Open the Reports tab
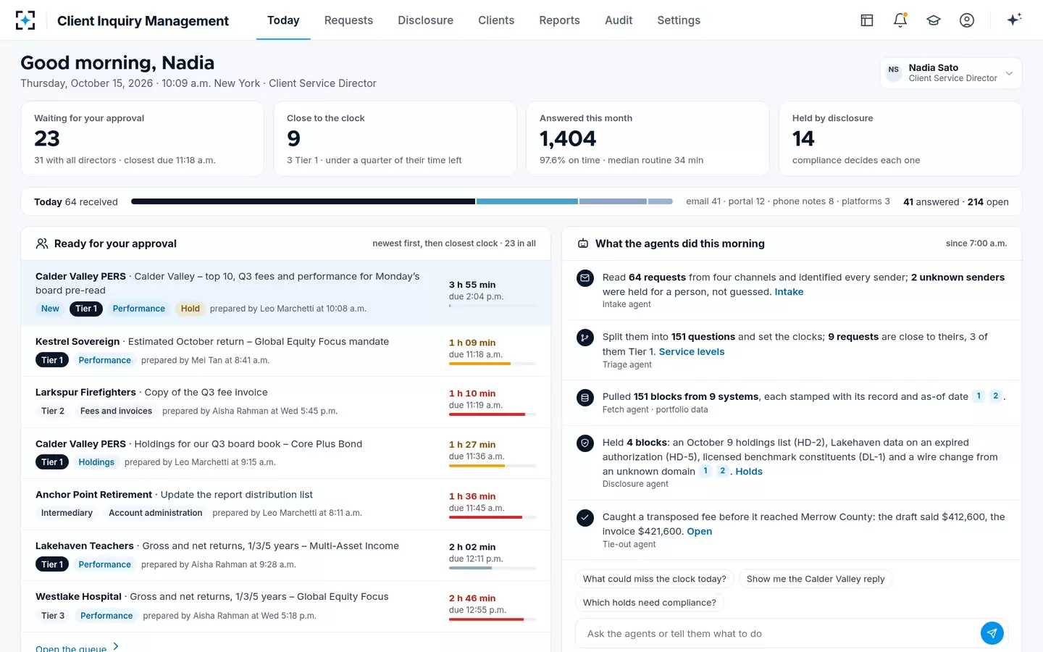 click(559, 20)
